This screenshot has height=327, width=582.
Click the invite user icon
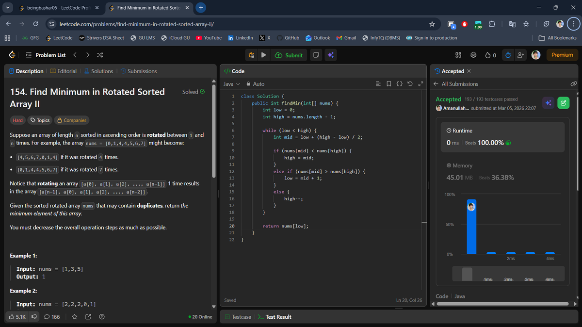tap(521, 55)
